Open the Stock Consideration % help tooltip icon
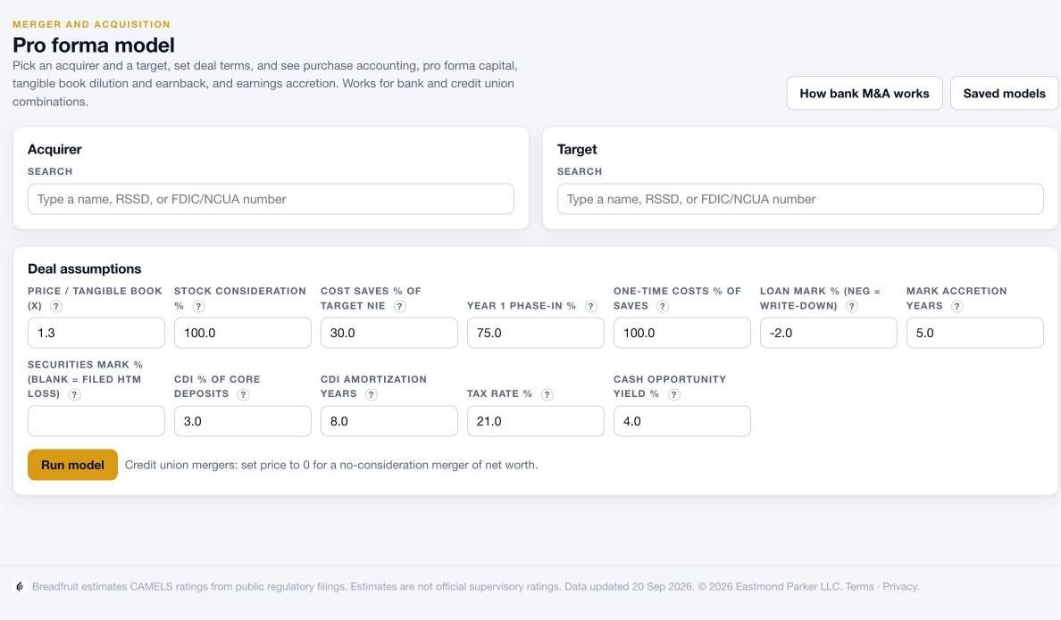The image size is (1061, 620). pos(198,306)
